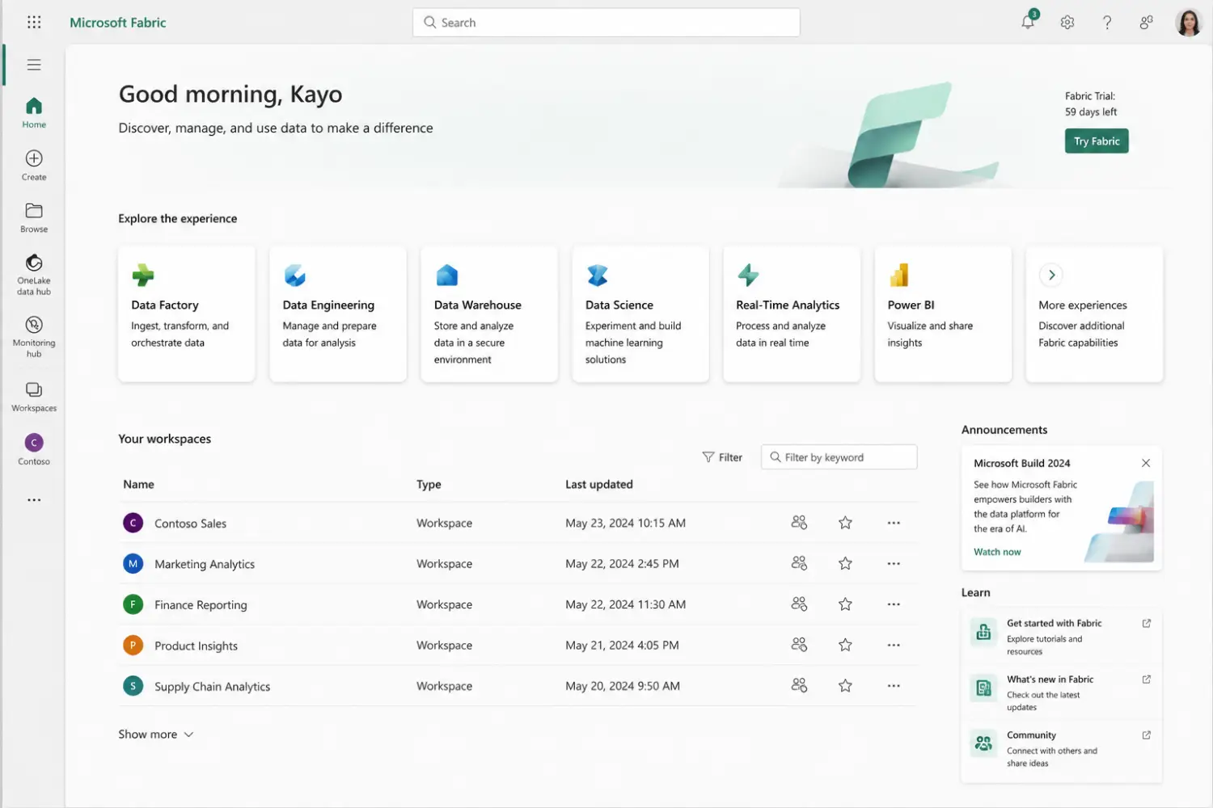The width and height of the screenshot is (1213, 808).
Task: Expand Show more workspaces
Action: pyautogui.click(x=156, y=734)
